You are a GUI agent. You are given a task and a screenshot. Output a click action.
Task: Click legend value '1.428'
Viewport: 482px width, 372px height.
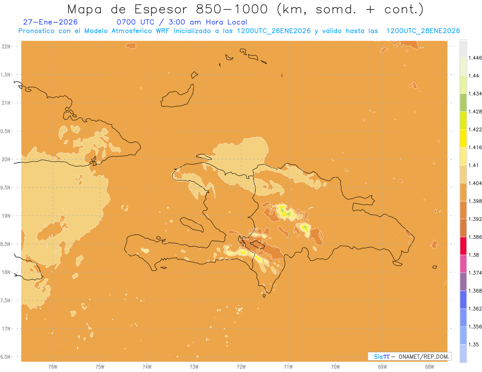click(475, 112)
